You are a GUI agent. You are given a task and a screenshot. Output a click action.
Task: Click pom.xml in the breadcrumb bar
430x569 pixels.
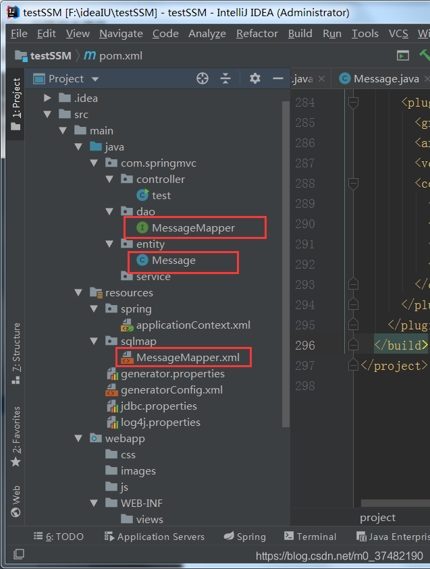(121, 56)
